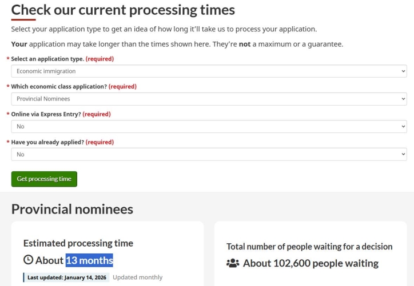
Task: Click the "Check our current processing times" heading
Action: coord(123,10)
